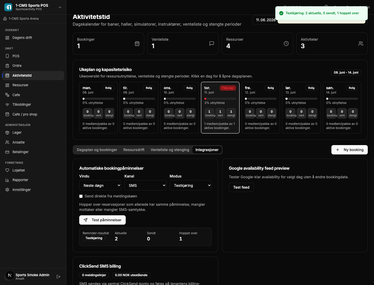Expand the 1-CMS Sports POS workspace switcher chevron
Viewport: 374px width, 285px height.
click(60, 7)
